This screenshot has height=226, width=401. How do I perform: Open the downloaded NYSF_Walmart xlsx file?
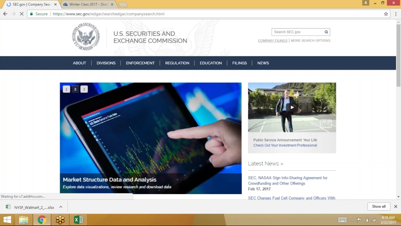point(31,207)
